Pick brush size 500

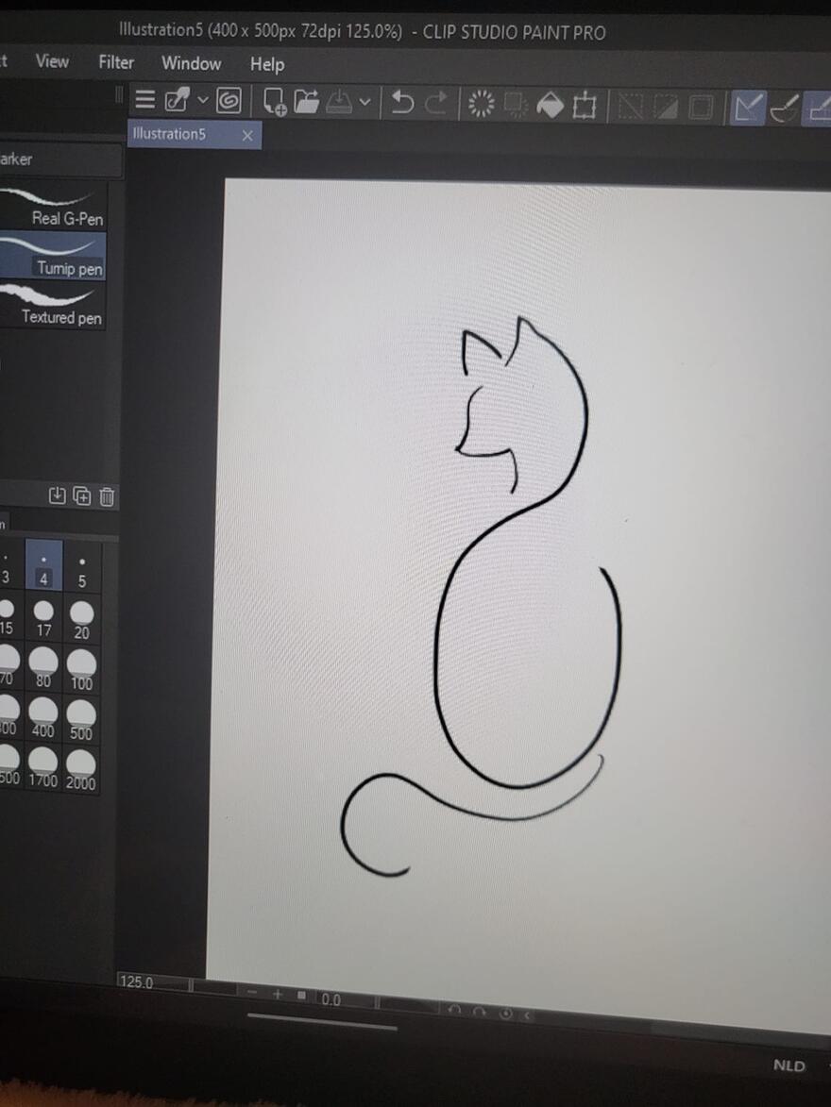click(x=81, y=719)
